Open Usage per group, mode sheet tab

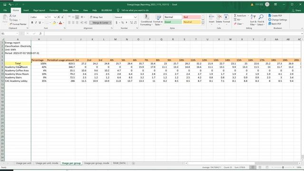tap(96, 163)
